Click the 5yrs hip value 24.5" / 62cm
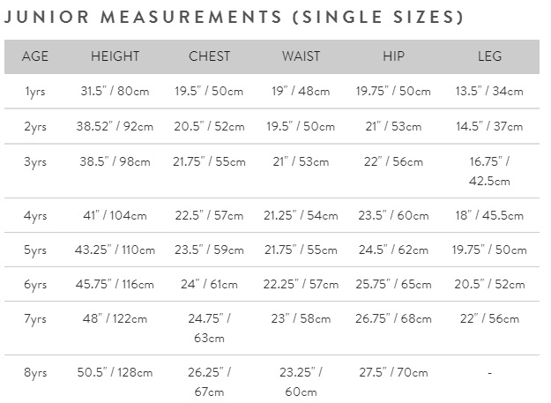 click(x=393, y=250)
